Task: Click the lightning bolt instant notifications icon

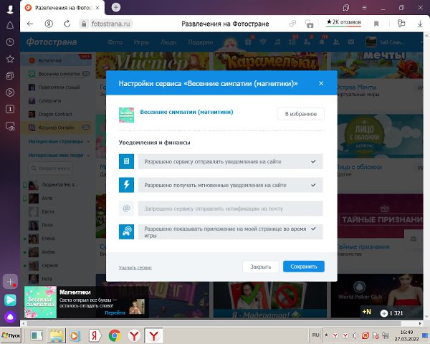Action: coord(126,185)
